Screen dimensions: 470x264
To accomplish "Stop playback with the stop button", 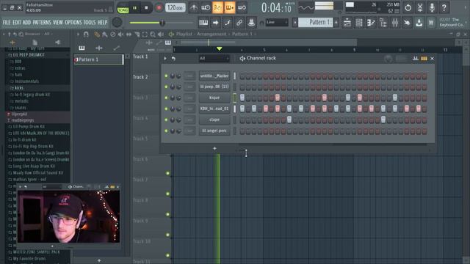I will click(146, 8).
